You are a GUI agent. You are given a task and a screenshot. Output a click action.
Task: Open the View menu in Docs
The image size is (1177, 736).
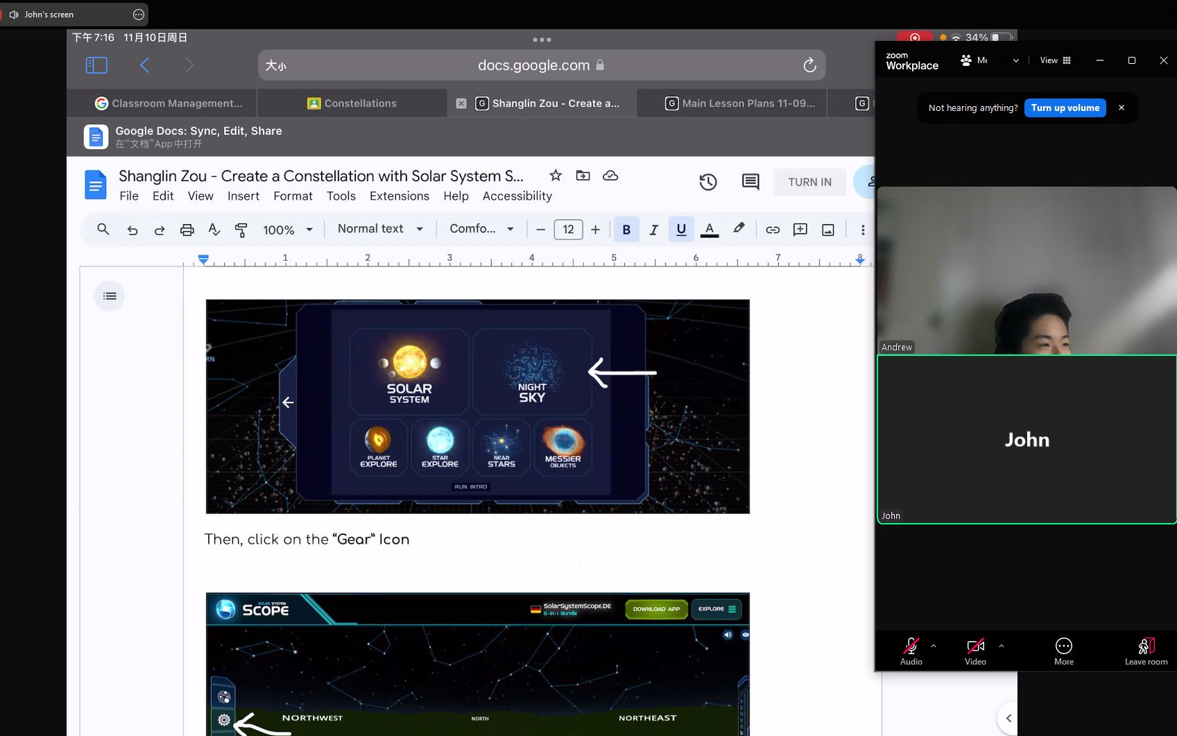point(200,196)
